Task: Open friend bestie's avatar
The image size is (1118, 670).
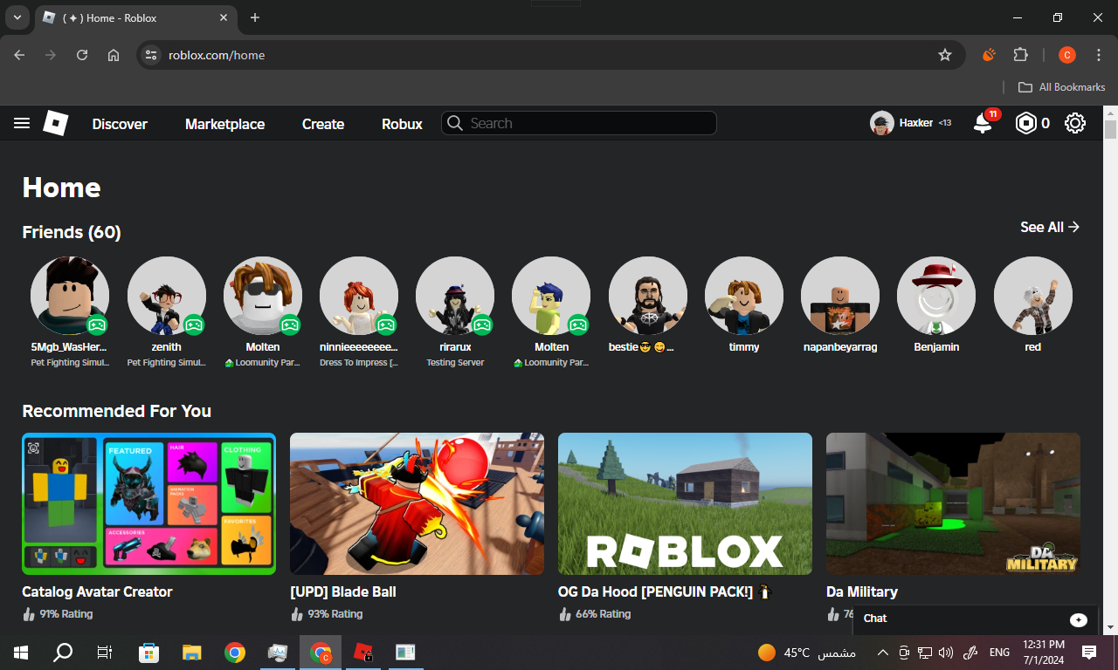Action: click(648, 296)
